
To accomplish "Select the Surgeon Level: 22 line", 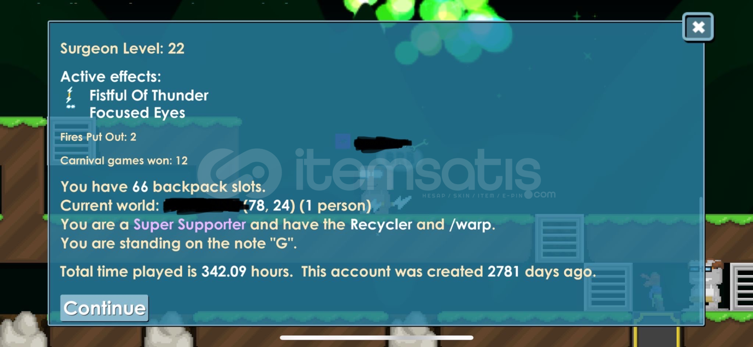I will tap(122, 49).
